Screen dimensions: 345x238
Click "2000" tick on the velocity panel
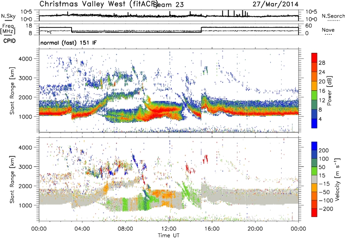tap(25, 186)
